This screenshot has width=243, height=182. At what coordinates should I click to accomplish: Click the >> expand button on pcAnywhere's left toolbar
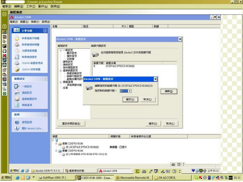[5, 14]
